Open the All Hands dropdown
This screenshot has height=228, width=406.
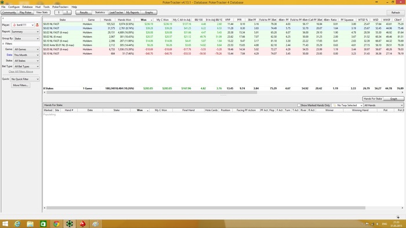point(383,105)
